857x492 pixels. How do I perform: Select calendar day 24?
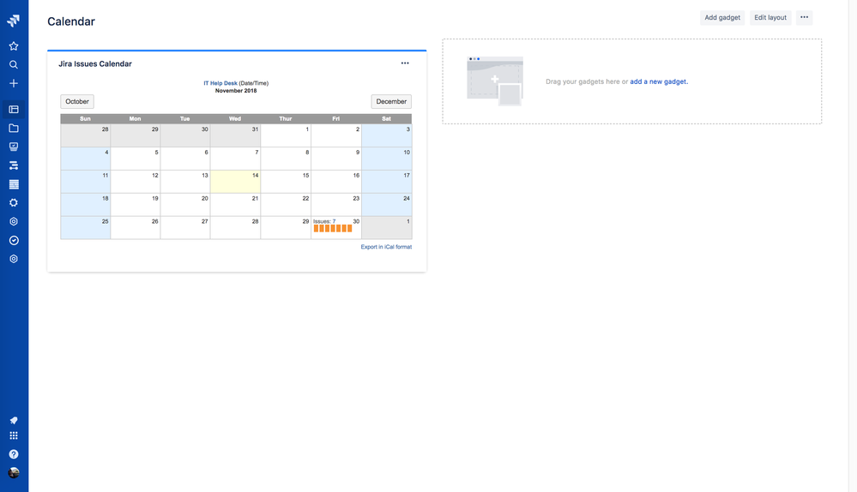point(386,205)
